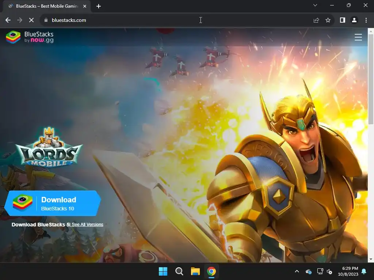Click the page vertical scrollbar thumb
Viewport: 374px width, 280px height.
pyautogui.click(x=371, y=79)
